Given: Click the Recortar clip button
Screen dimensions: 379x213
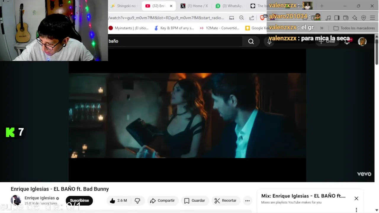Looking at the screenshot, I should 226,201.
